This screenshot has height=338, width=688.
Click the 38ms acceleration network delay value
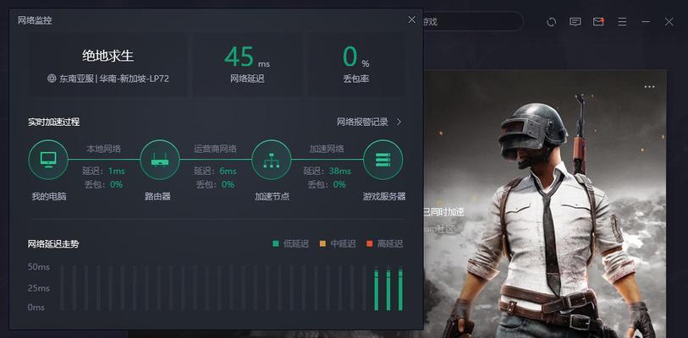pyautogui.click(x=340, y=171)
